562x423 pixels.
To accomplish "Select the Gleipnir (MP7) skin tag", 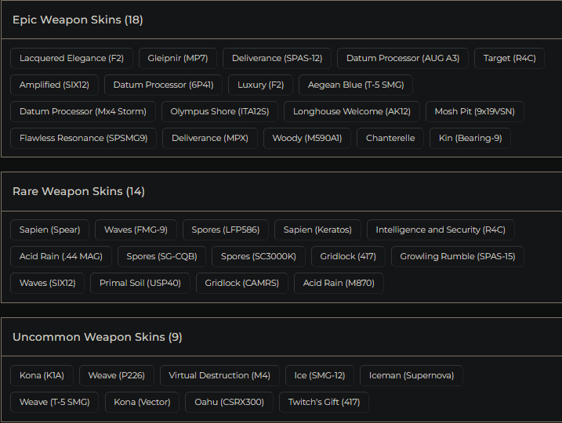I will coord(178,58).
